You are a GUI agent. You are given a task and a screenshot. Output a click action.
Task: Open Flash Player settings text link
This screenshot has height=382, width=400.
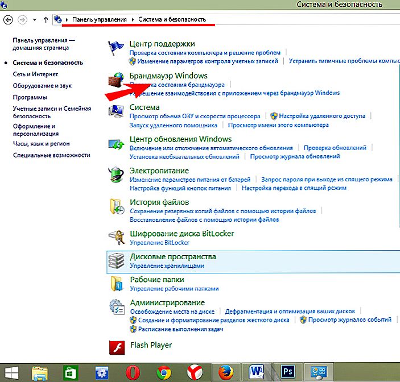tap(151, 345)
